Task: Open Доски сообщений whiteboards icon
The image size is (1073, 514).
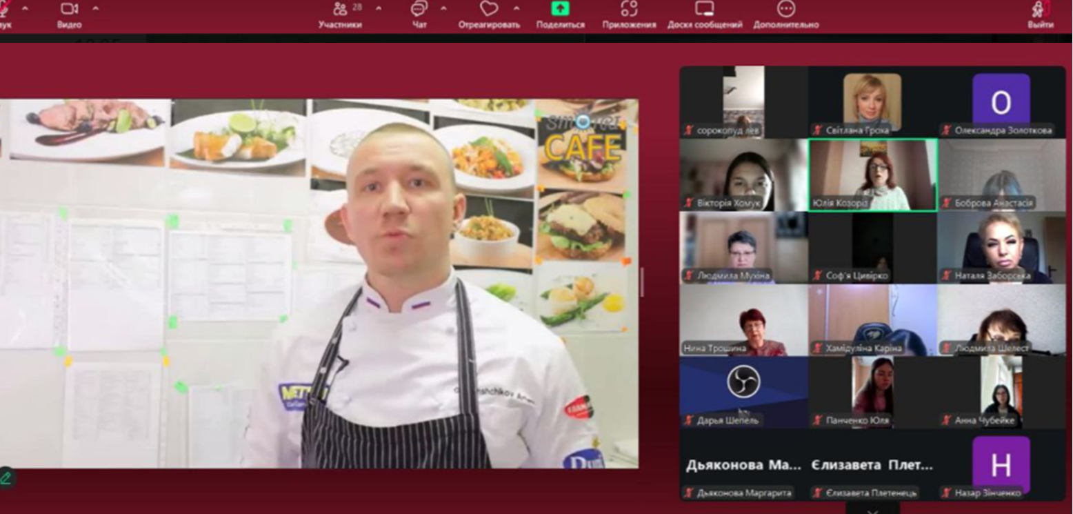Action: pos(704,9)
